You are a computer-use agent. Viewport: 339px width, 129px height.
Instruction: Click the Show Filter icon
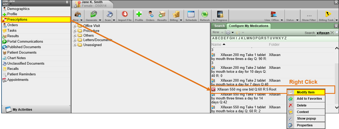click(x=309, y=16)
